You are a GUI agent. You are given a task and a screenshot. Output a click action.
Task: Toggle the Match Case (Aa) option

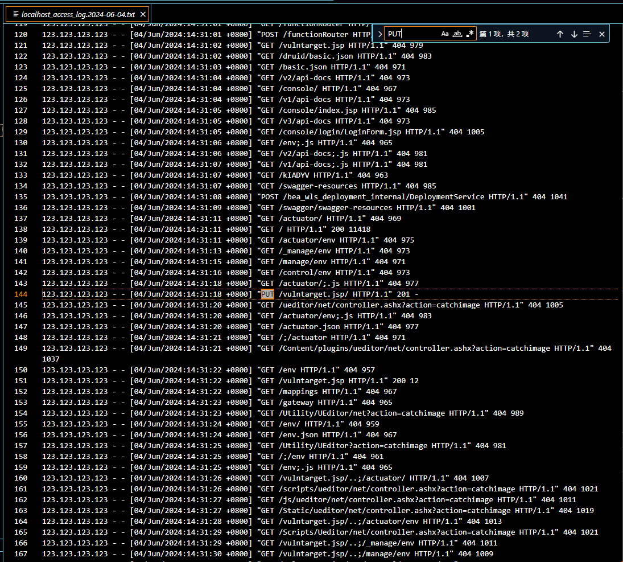click(x=445, y=34)
